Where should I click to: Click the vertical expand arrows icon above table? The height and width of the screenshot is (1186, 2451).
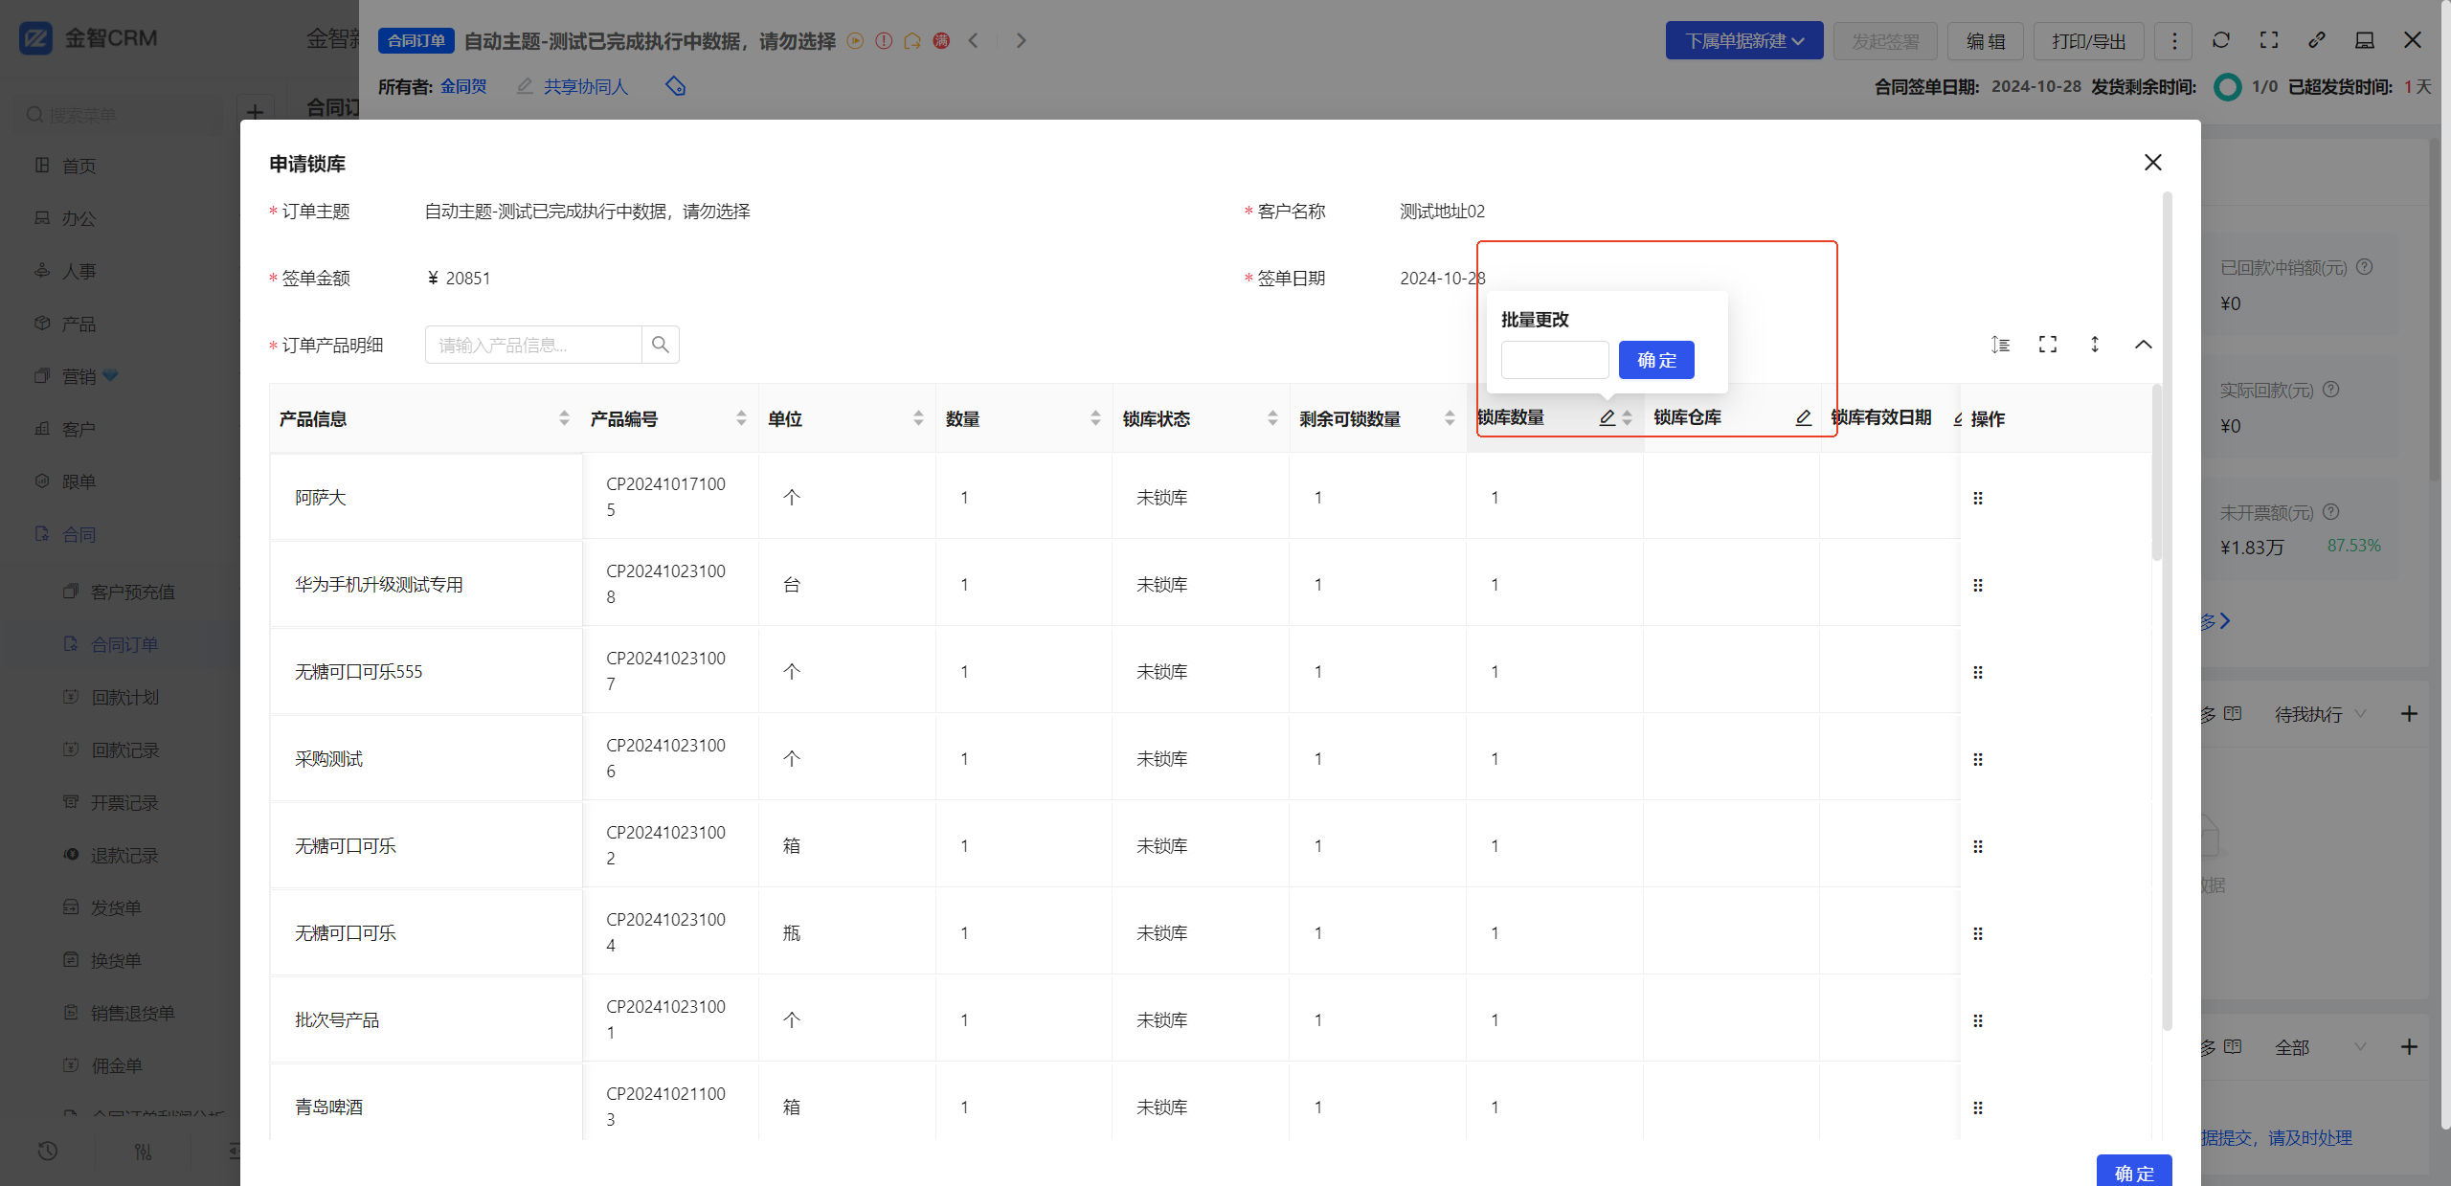(x=2095, y=345)
